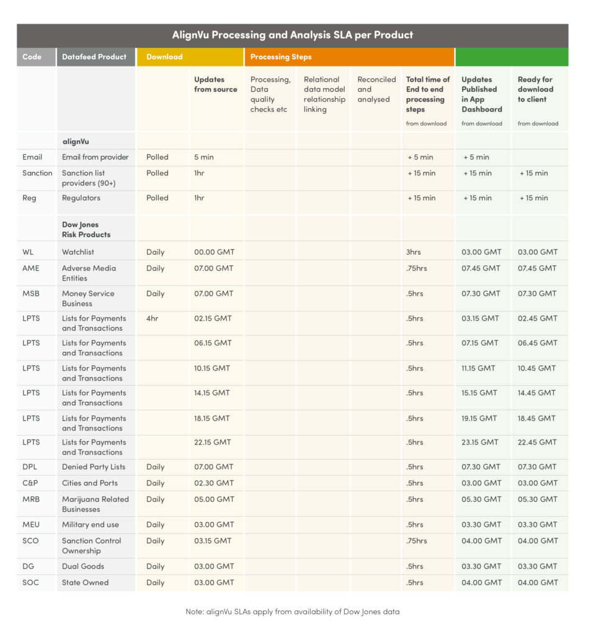591x636 pixels.
Task: Select the AME code cell
Action: 31,268
